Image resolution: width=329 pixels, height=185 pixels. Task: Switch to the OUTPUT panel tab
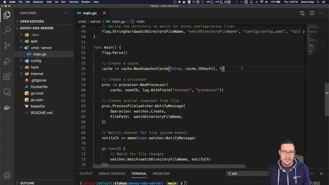[86, 174]
